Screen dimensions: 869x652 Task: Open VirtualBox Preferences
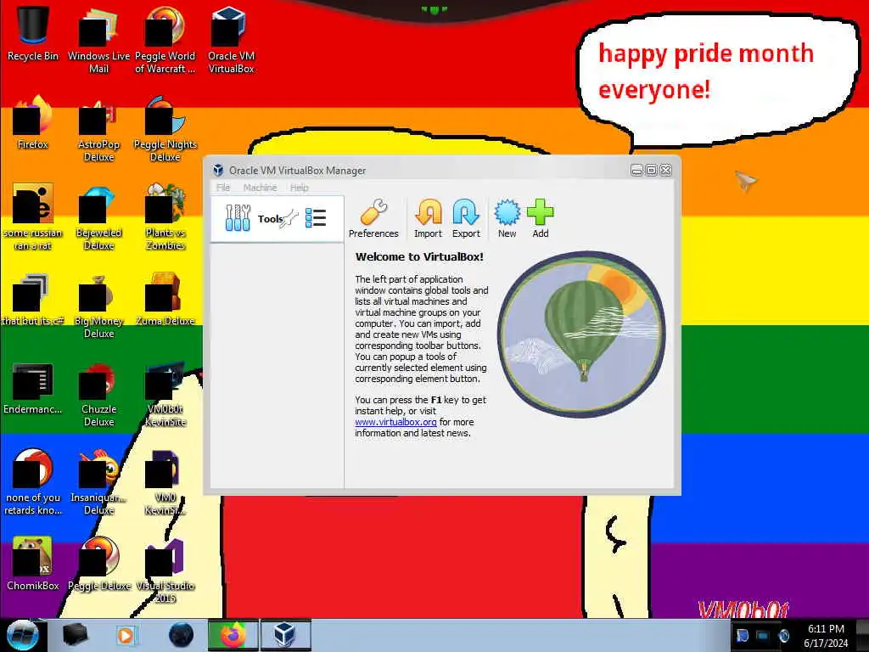tap(373, 218)
